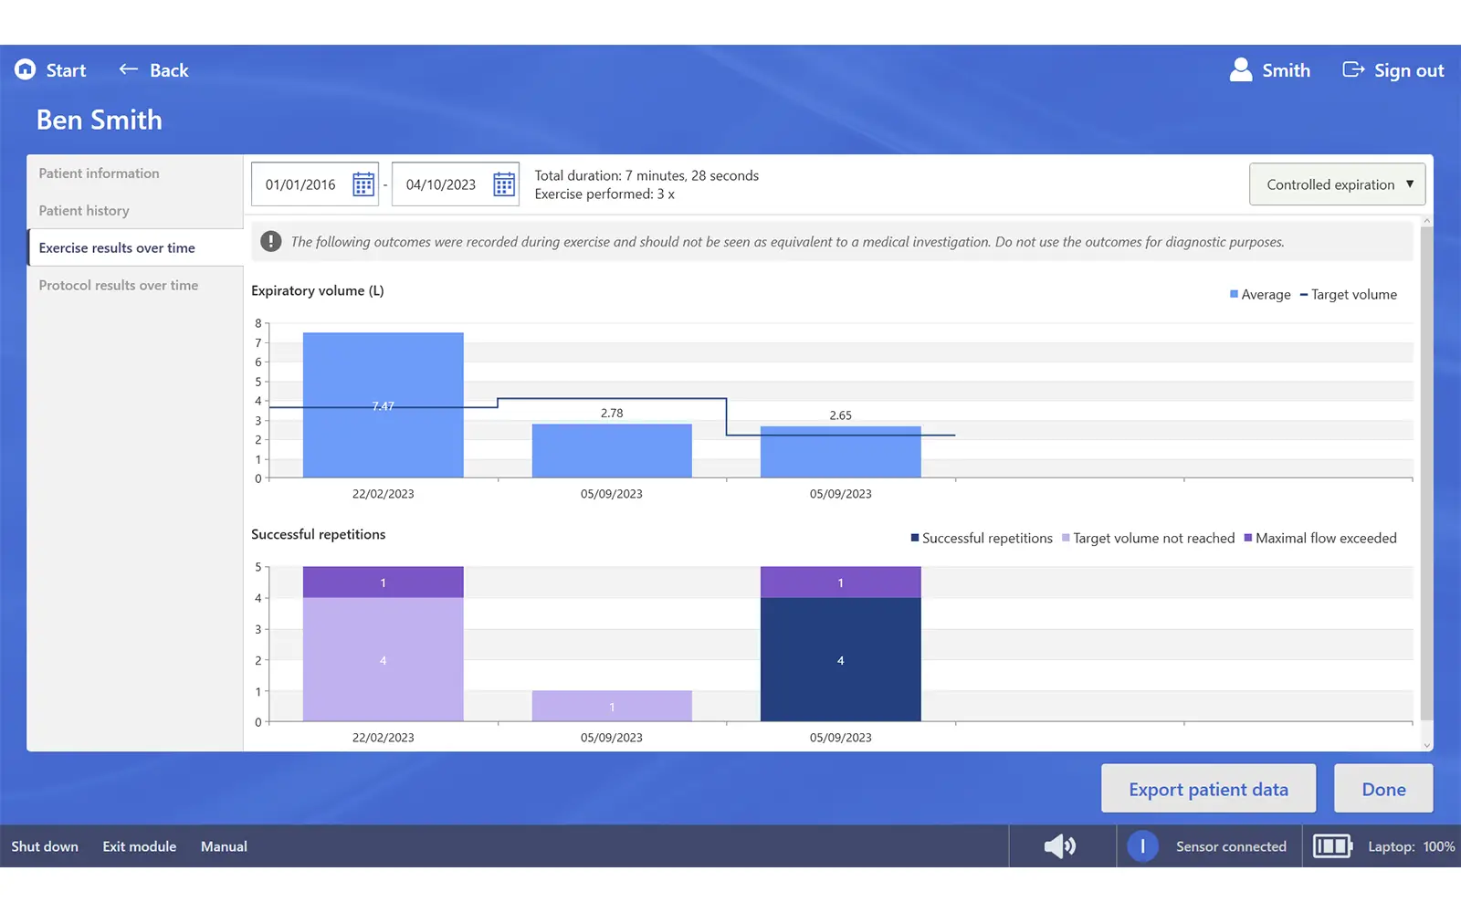Click the 2.65 expiratory volume bar

[841, 452]
